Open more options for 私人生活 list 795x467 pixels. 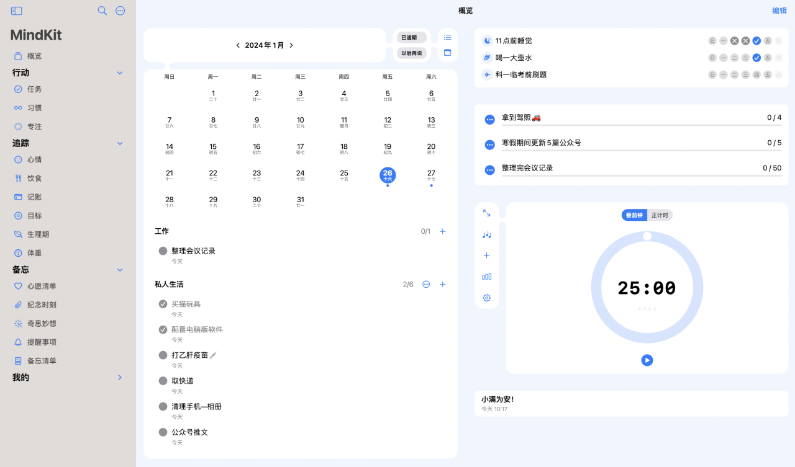pyautogui.click(x=426, y=284)
